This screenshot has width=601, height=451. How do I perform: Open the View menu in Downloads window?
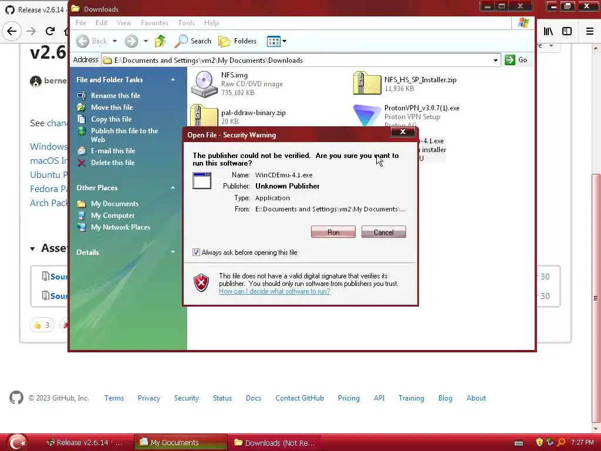124,23
